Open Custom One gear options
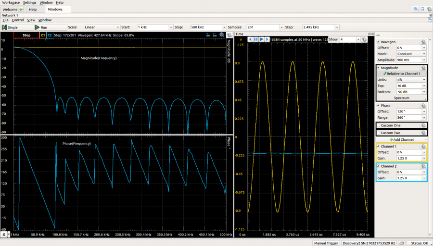The width and height of the screenshot is (433, 246). (423, 125)
